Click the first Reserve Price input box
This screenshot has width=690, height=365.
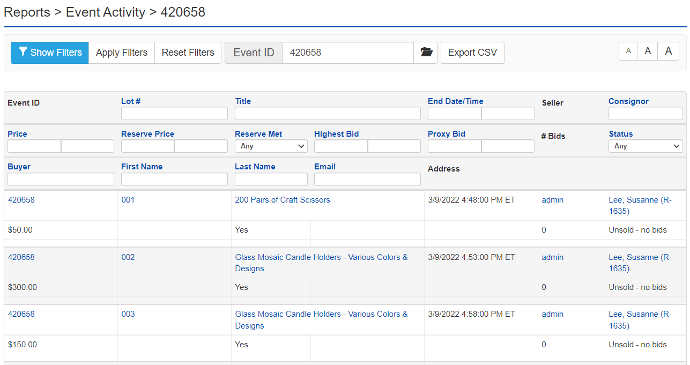click(148, 146)
